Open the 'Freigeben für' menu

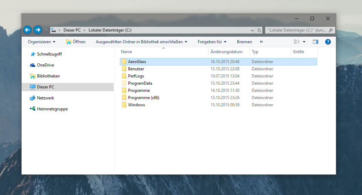[x=212, y=42]
